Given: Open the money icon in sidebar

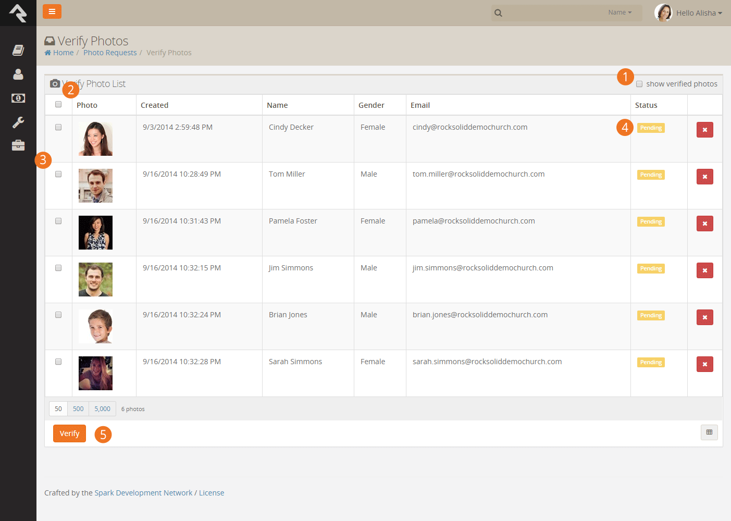Looking at the screenshot, I should click(18, 98).
